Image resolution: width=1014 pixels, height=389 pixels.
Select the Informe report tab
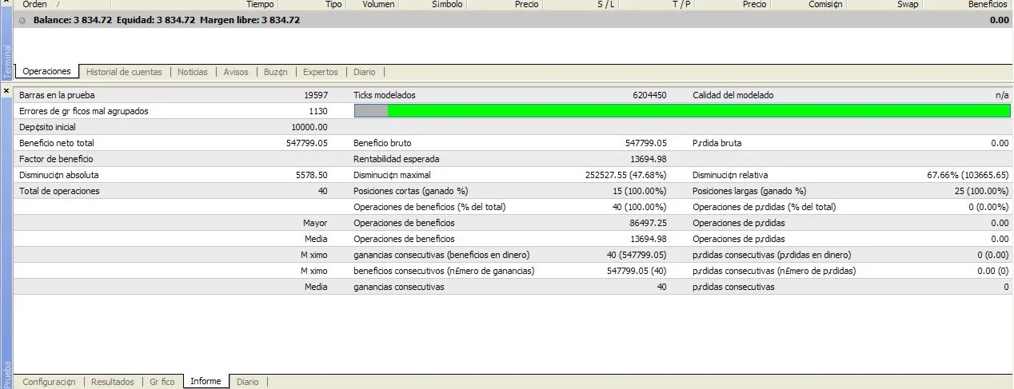tap(206, 382)
